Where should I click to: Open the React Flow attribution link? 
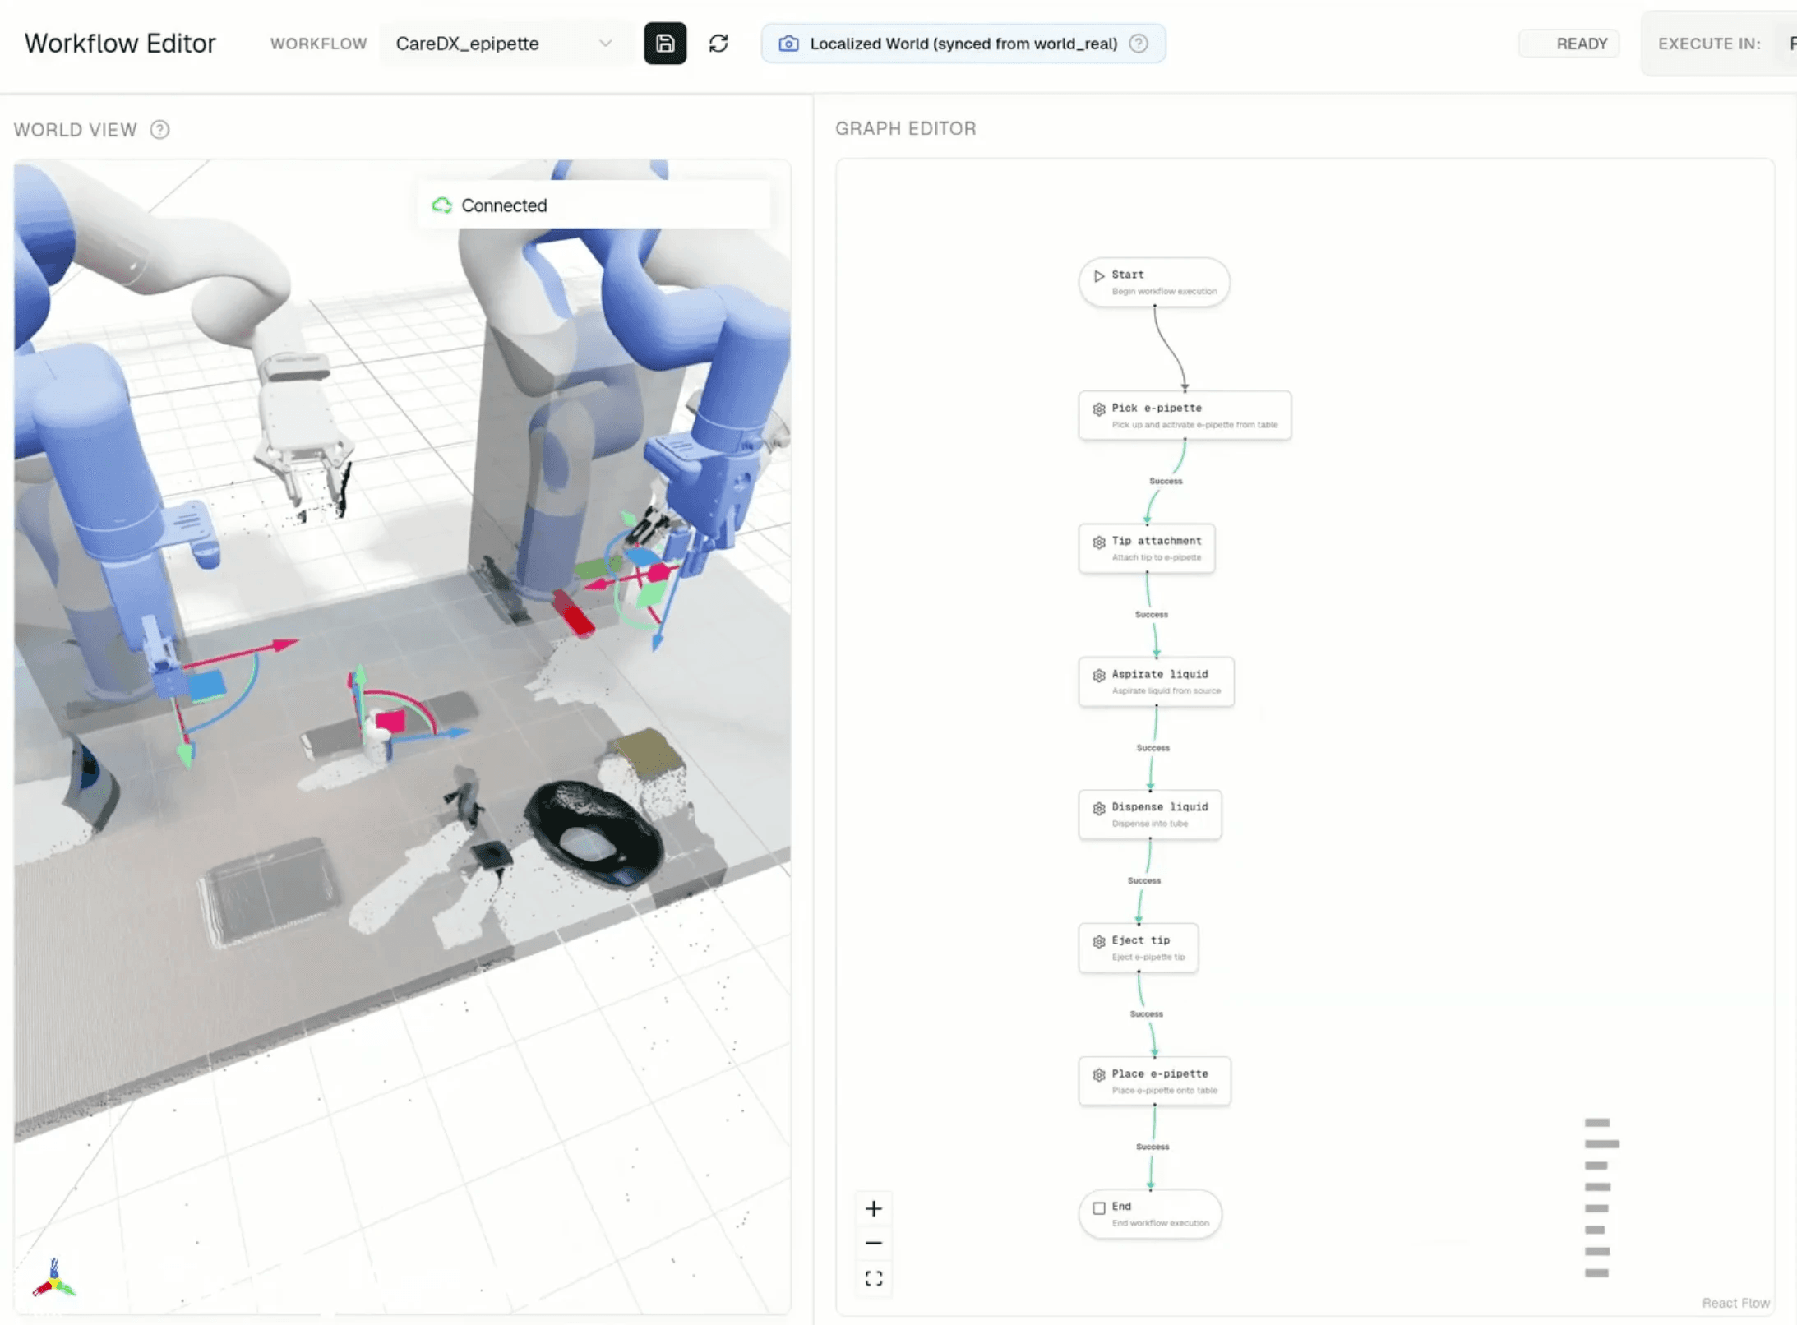(x=1735, y=1303)
